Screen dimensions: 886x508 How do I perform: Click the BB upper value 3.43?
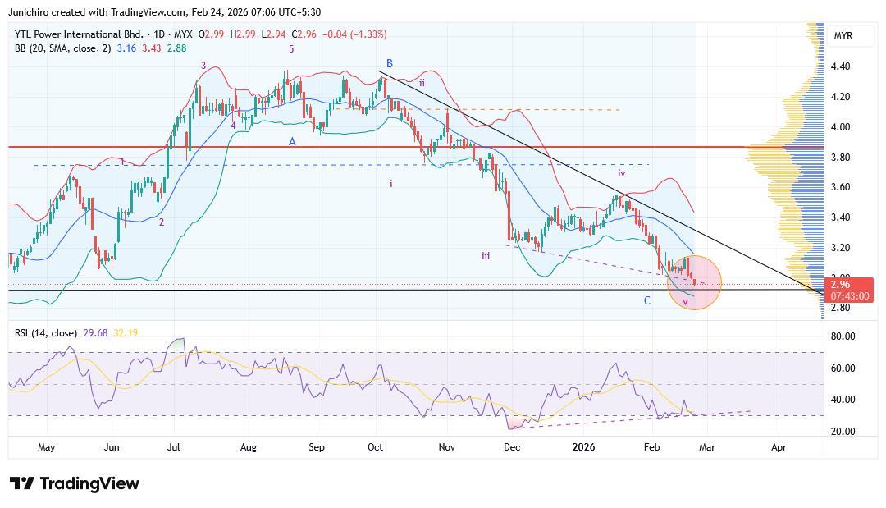pos(152,48)
